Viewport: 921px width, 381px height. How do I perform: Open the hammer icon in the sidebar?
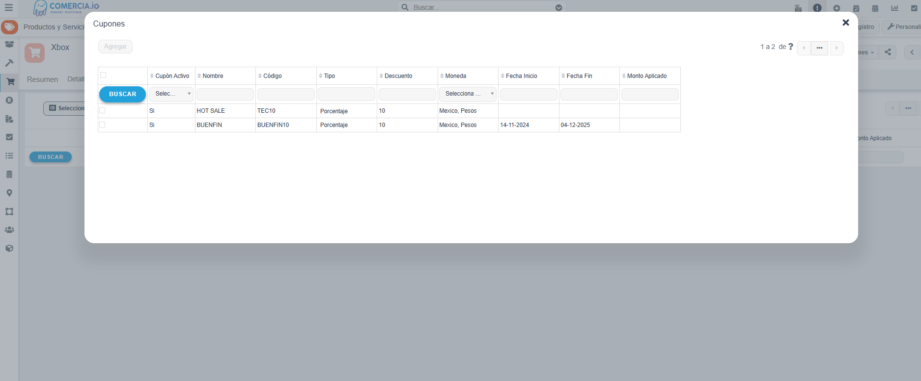click(x=9, y=63)
